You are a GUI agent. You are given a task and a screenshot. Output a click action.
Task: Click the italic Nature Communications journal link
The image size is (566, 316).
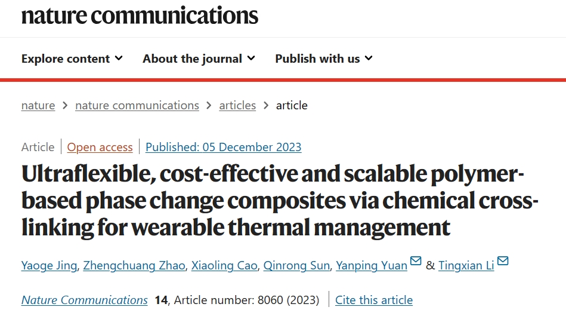click(85, 300)
